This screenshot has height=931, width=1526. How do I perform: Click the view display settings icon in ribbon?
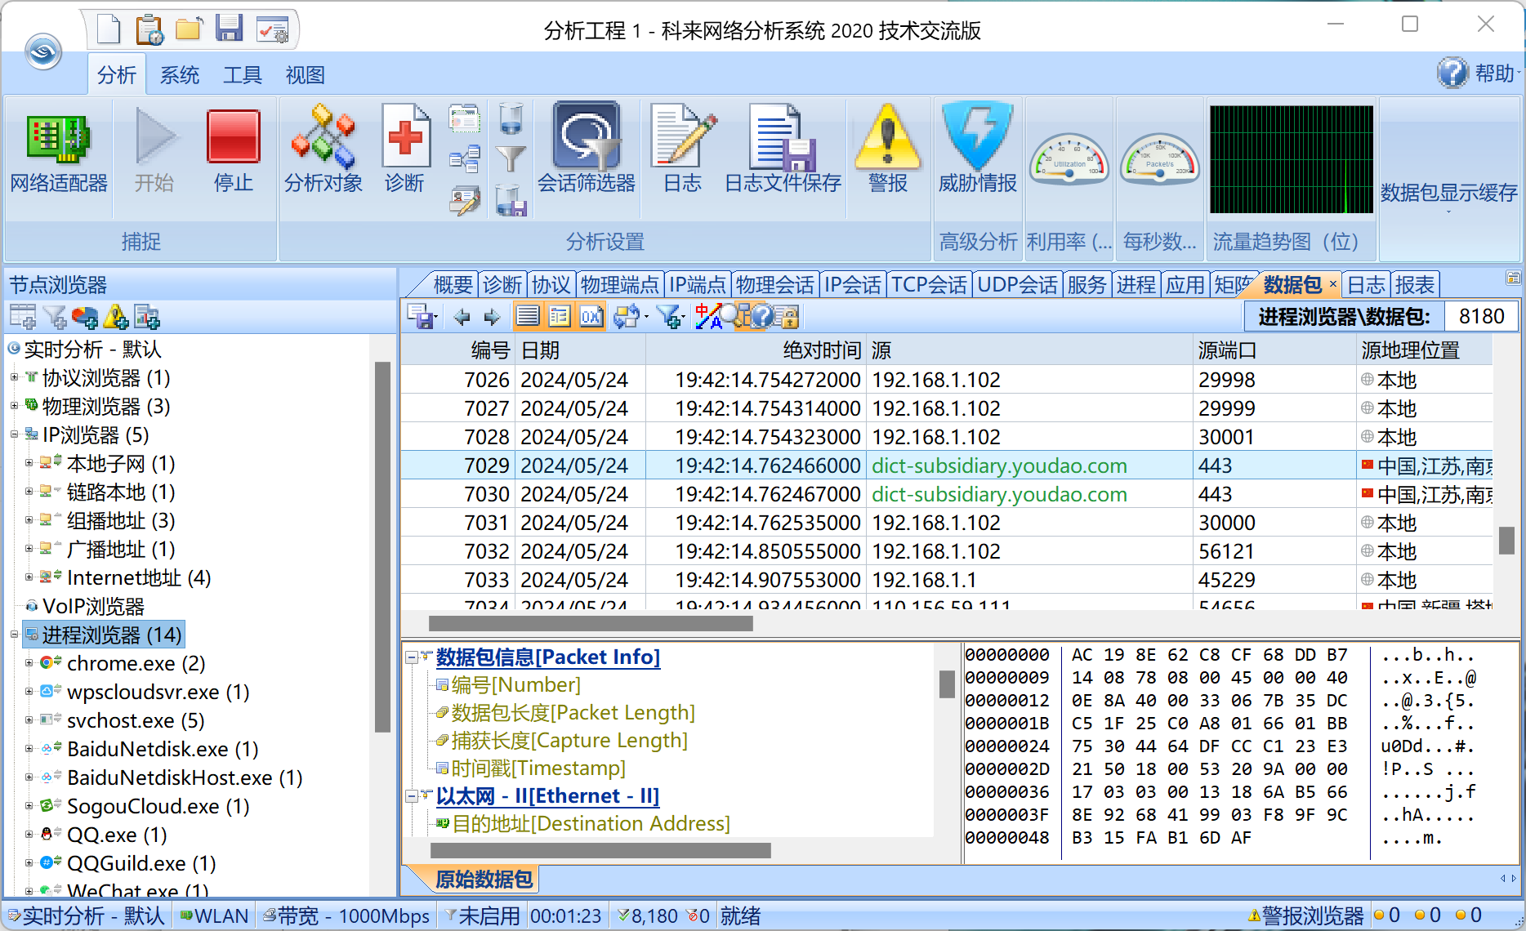(x=465, y=119)
